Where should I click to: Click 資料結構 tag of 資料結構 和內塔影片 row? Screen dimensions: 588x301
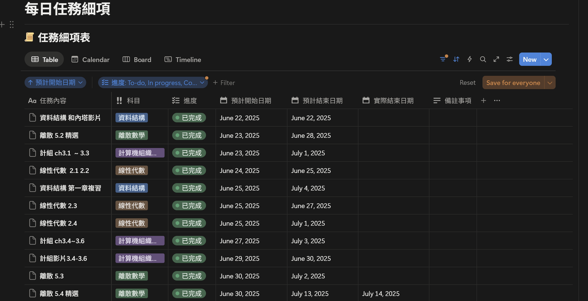(131, 118)
